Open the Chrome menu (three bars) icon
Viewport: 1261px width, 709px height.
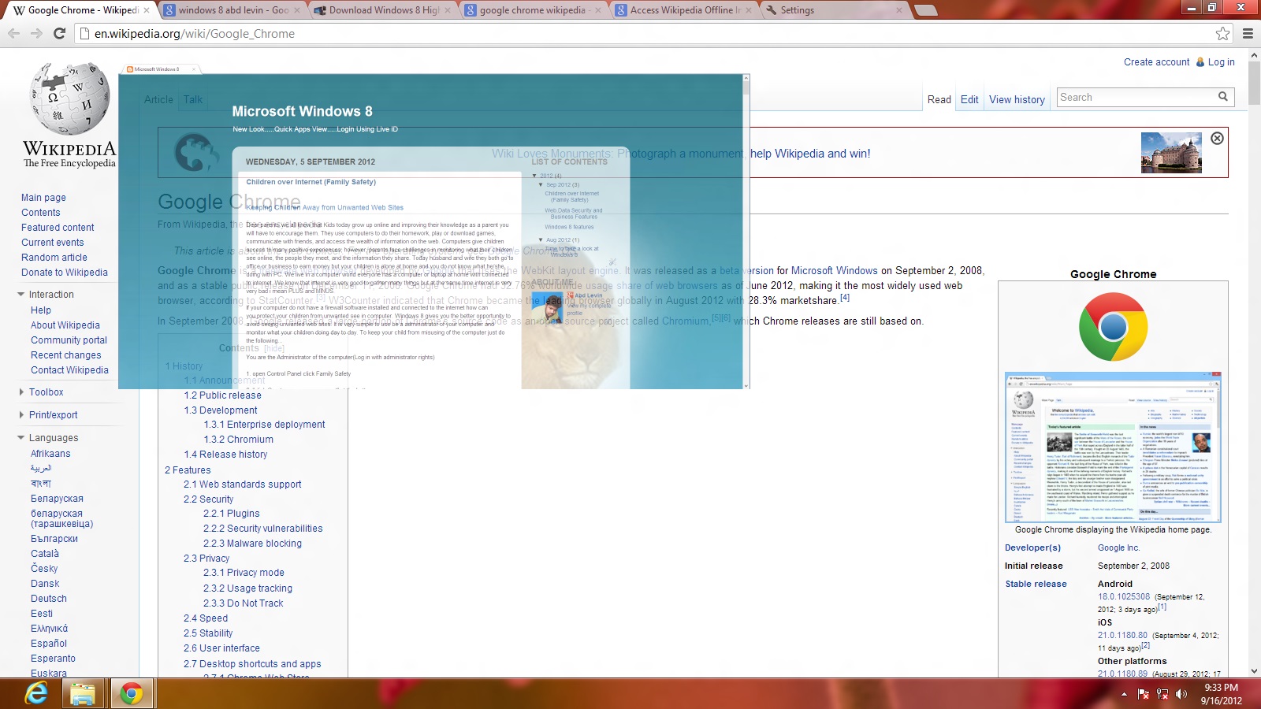pos(1248,33)
